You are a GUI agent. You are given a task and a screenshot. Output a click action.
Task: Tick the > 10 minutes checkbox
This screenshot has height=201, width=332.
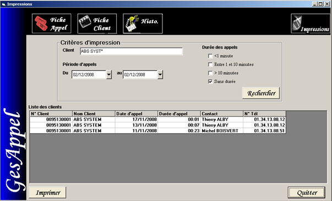pos(210,73)
